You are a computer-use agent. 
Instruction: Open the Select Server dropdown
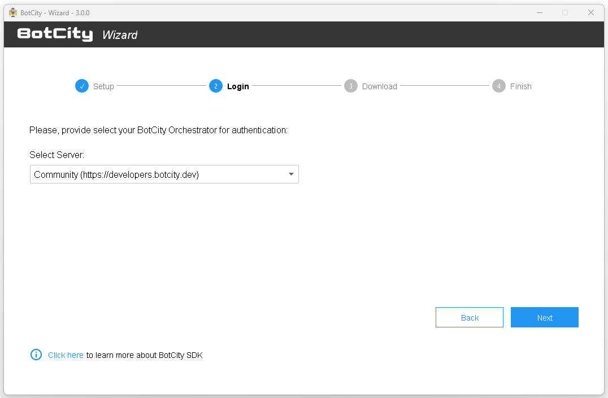click(x=164, y=174)
